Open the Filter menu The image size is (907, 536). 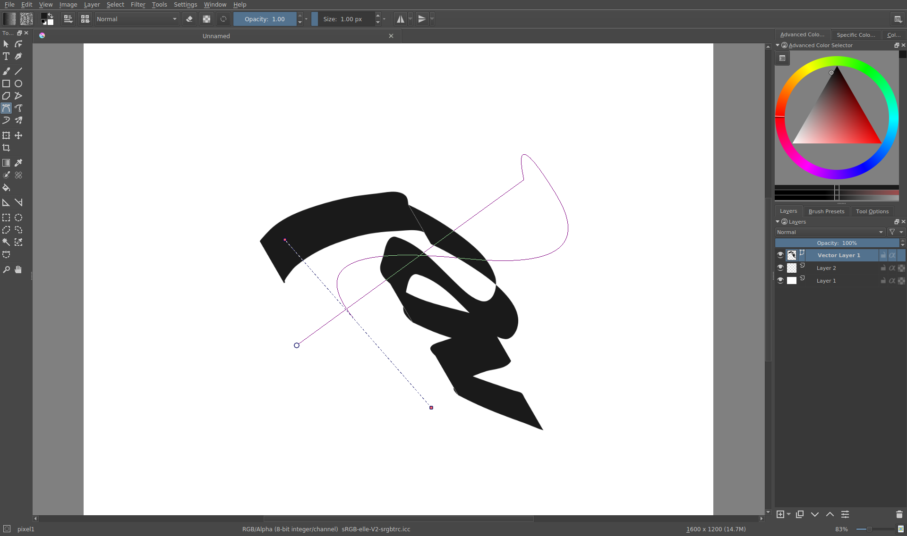(138, 4)
